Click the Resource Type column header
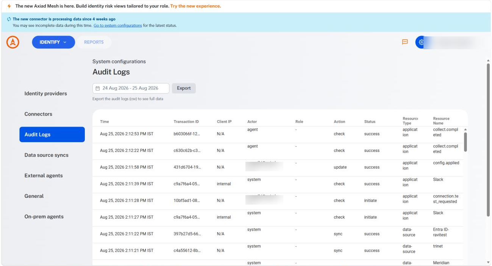The height and width of the screenshot is (266, 492). click(410, 121)
